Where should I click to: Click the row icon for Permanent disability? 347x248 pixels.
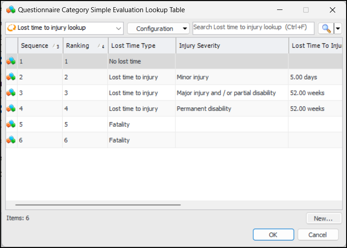[x=11, y=109]
